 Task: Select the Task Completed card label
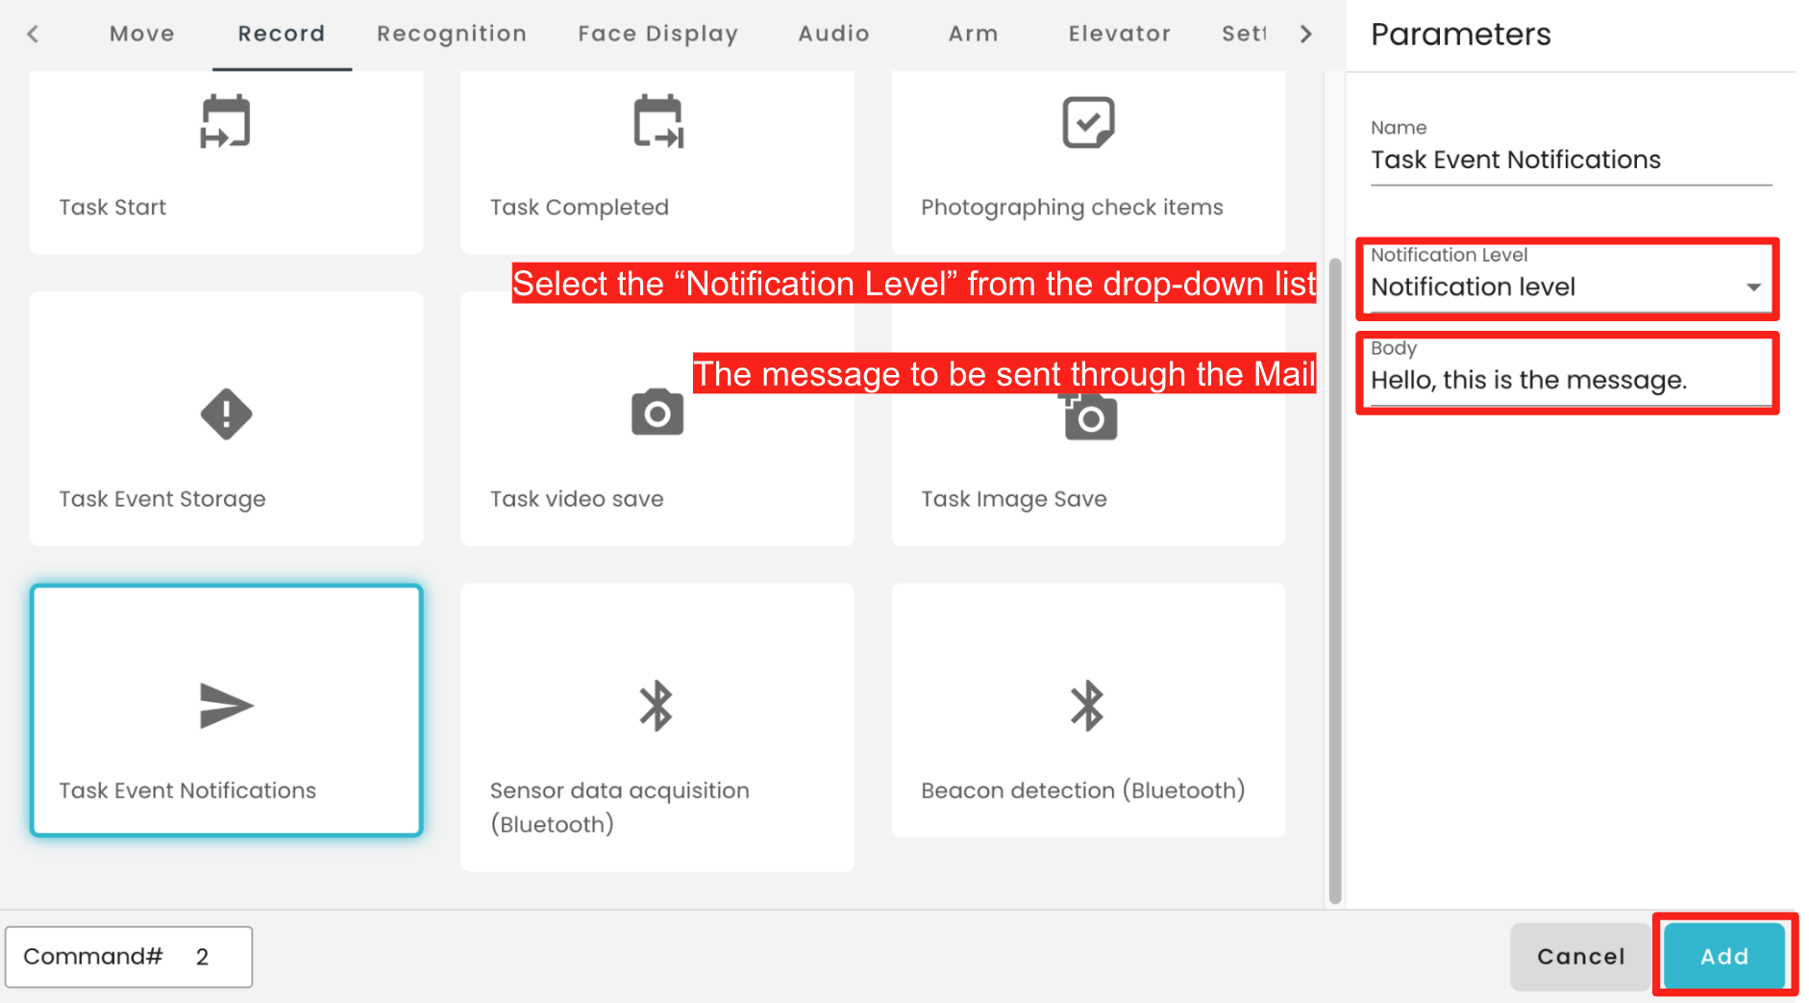pos(580,208)
